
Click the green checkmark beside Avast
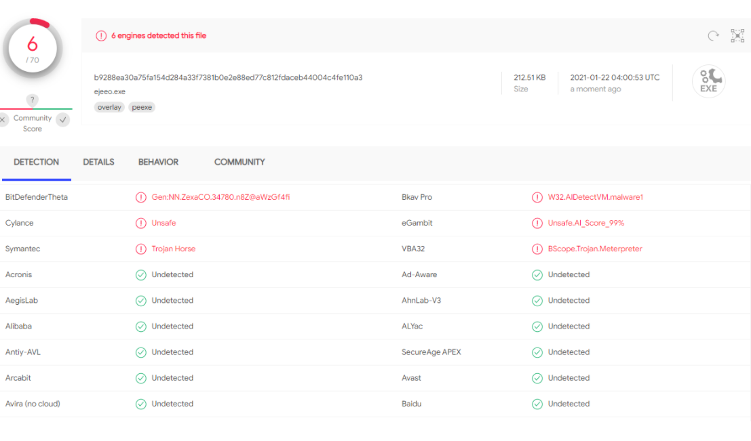(x=537, y=377)
